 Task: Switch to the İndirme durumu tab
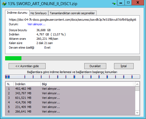tap(17, 13)
